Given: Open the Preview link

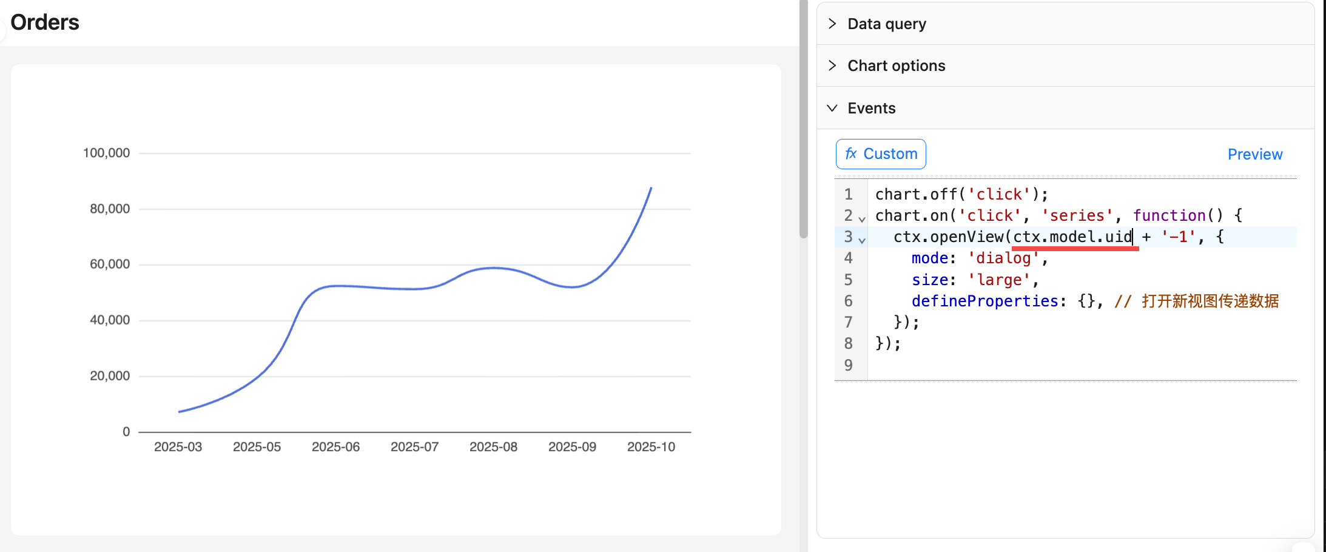Looking at the screenshot, I should pyautogui.click(x=1254, y=154).
